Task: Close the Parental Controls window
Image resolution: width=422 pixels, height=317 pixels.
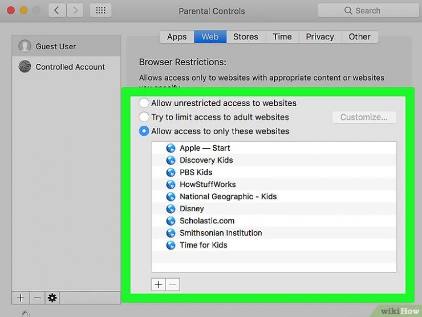Action: [x=11, y=10]
